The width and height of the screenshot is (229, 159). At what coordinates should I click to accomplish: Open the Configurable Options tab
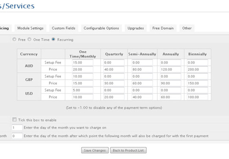pyautogui.click(x=101, y=28)
